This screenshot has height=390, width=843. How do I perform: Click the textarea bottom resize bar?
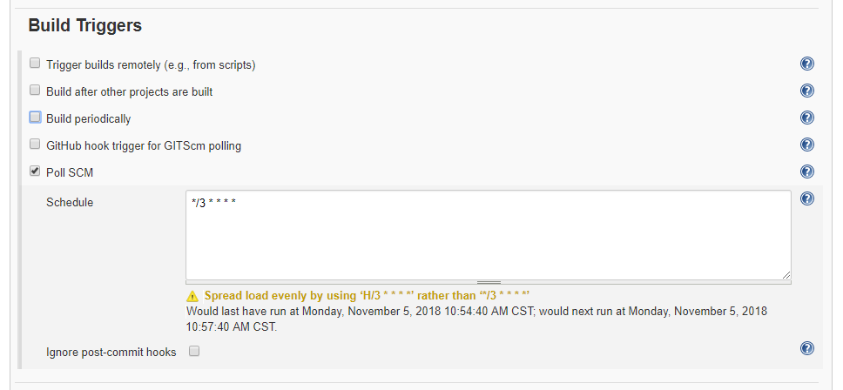[489, 282]
